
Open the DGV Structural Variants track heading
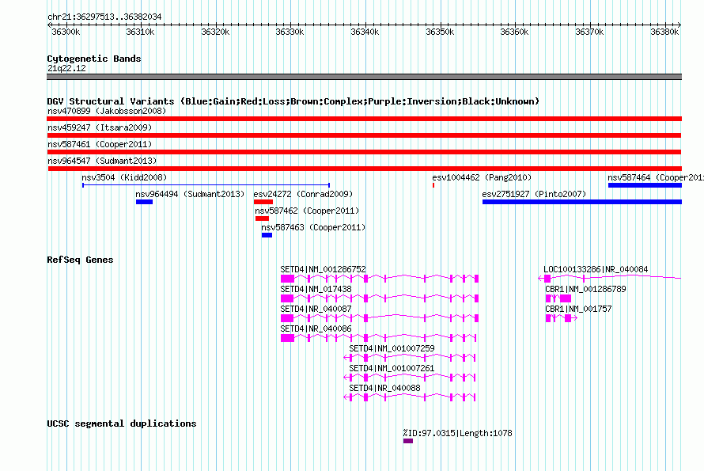293,101
